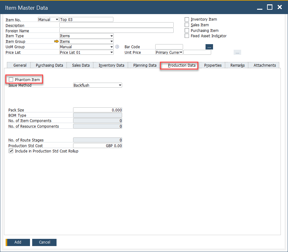Open the Item Type dropdown
This screenshot has width=288, height=252.
point(112,36)
